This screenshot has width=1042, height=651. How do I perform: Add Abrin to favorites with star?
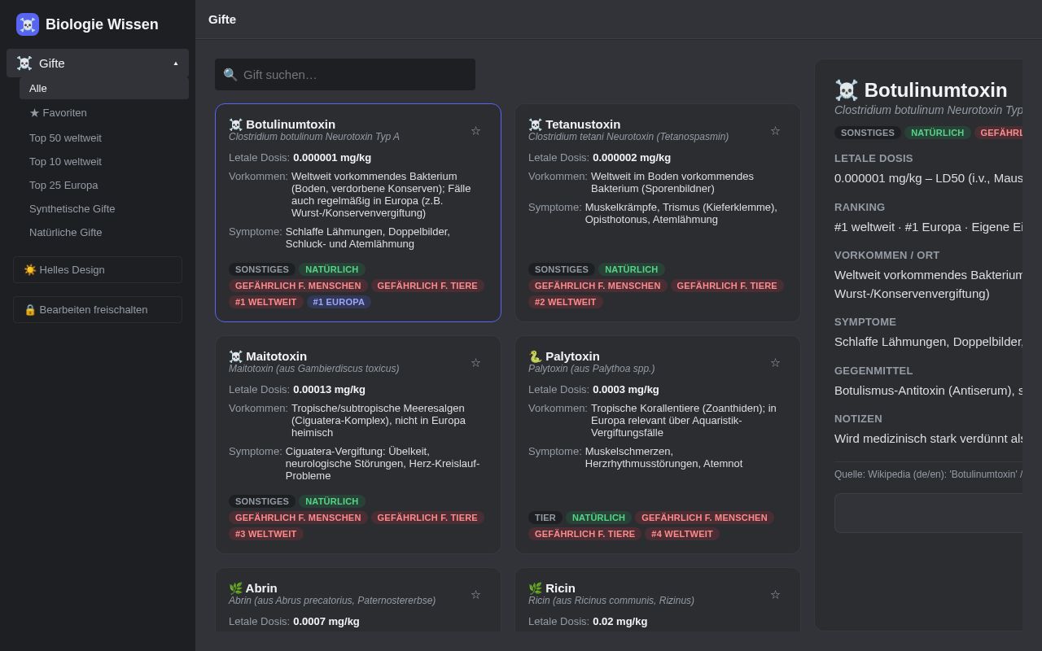pos(475,595)
